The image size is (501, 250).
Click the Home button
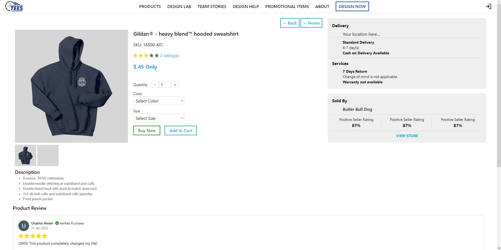click(x=311, y=23)
